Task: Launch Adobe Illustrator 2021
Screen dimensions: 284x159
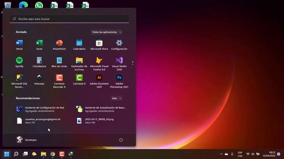Action: pos(99,81)
